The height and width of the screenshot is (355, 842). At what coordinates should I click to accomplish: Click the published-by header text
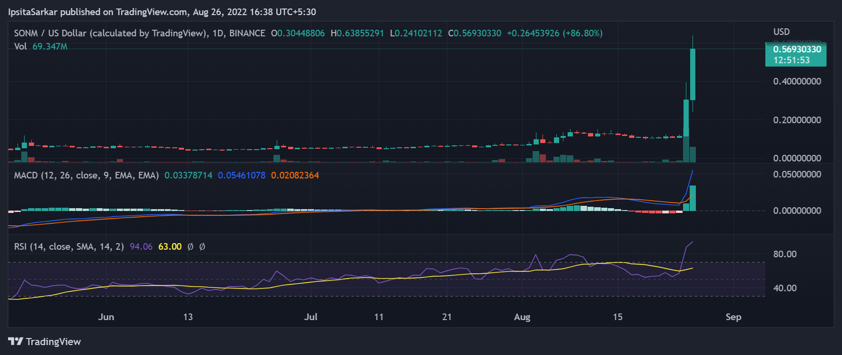(x=162, y=12)
